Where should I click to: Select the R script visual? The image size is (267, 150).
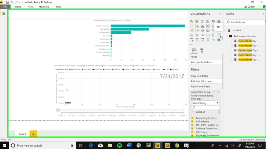pos(208,40)
